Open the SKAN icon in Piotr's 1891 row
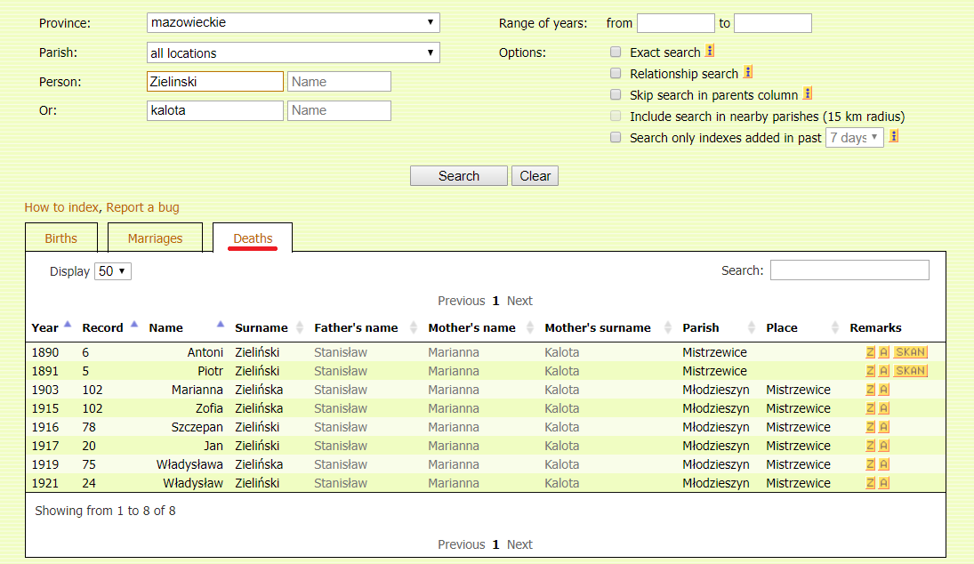 (910, 371)
